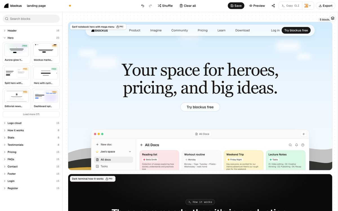Click Product in the hero navbar
This screenshot has width=338, height=211.
[135, 30]
